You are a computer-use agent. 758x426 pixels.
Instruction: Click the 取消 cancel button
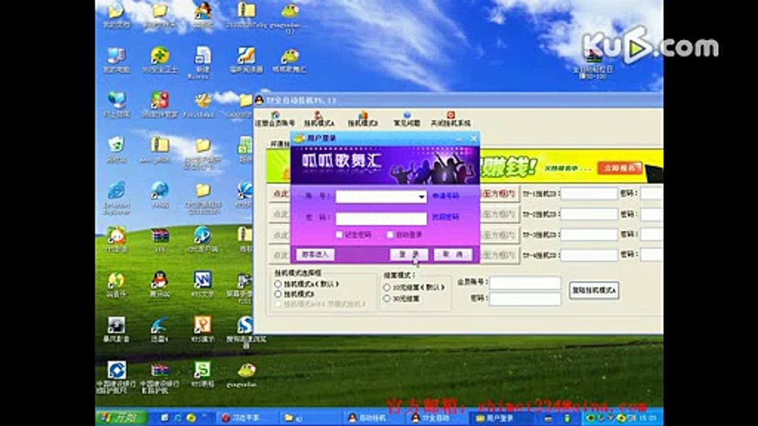tap(453, 254)
